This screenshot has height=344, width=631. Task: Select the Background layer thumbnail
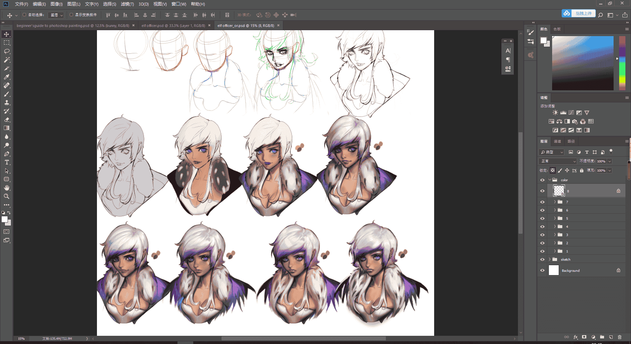pyautogui.click(x=554, y=270)
